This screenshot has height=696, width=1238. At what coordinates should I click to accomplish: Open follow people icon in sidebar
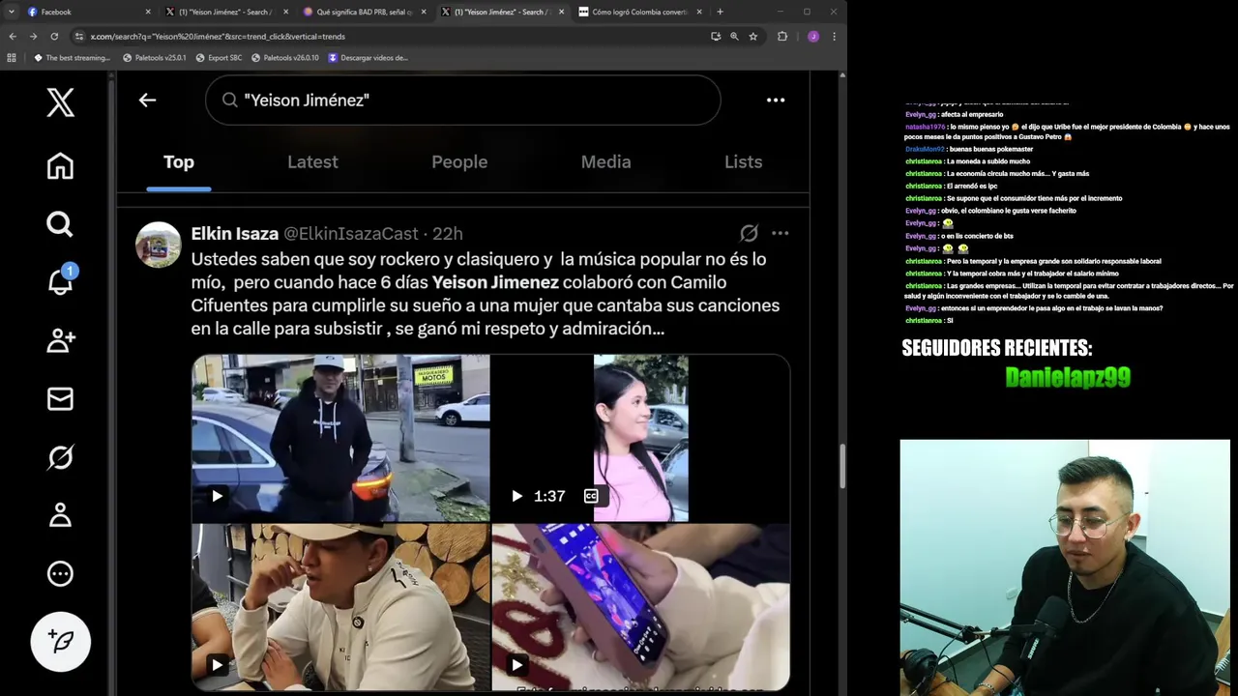[60, 340]
